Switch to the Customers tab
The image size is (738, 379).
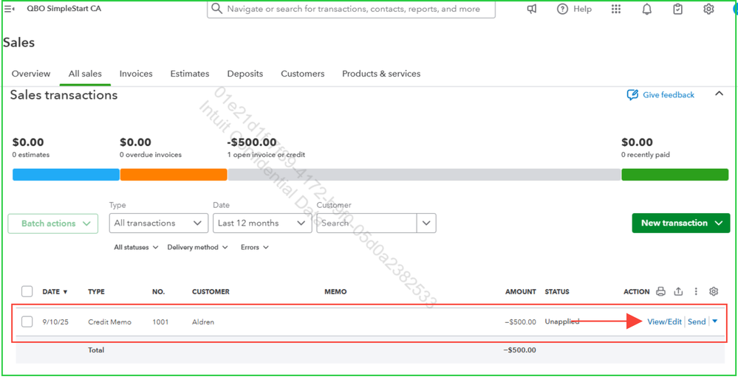pos(303,74)
